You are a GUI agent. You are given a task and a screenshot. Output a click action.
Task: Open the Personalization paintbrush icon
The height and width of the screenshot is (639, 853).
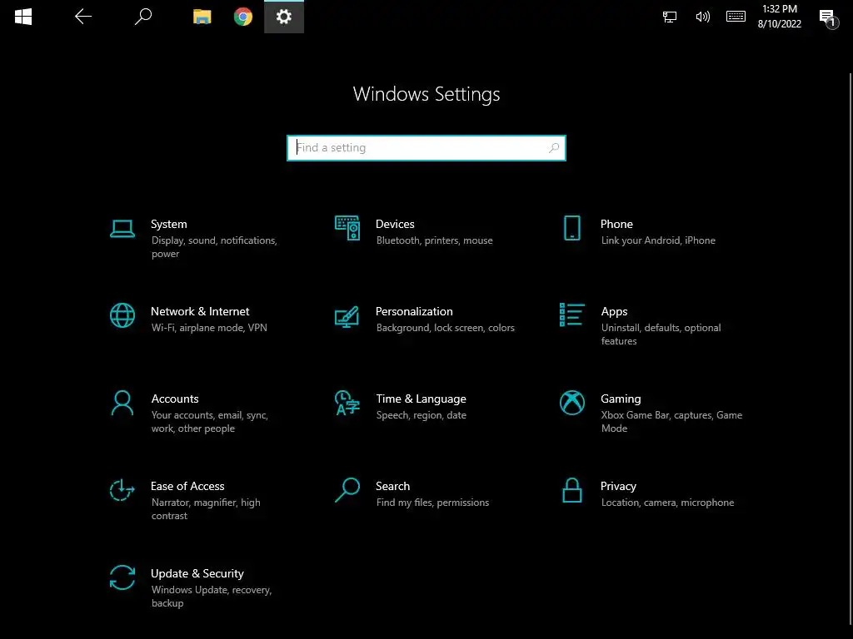tap(347, 317)
